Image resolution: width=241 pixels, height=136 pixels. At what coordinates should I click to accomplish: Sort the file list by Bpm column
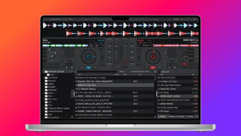(125, 75)
